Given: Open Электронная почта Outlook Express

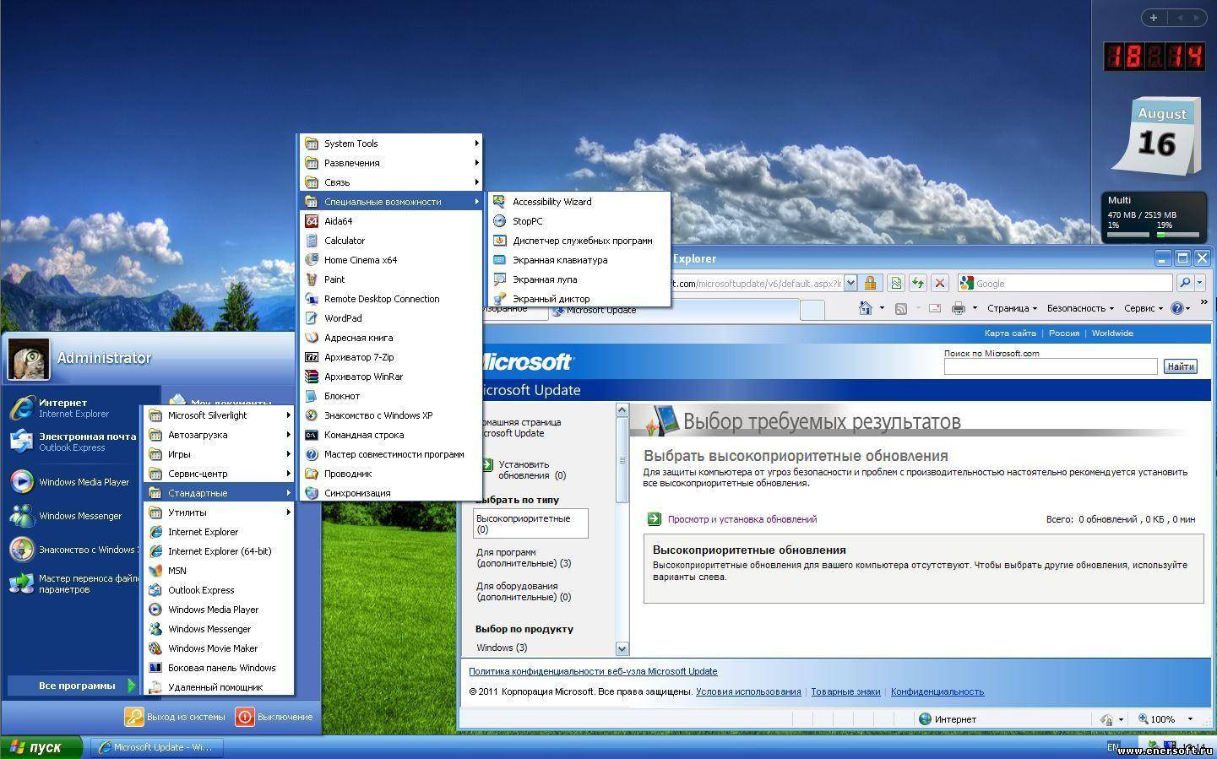Looking at the screenshot, I should 74,442.
